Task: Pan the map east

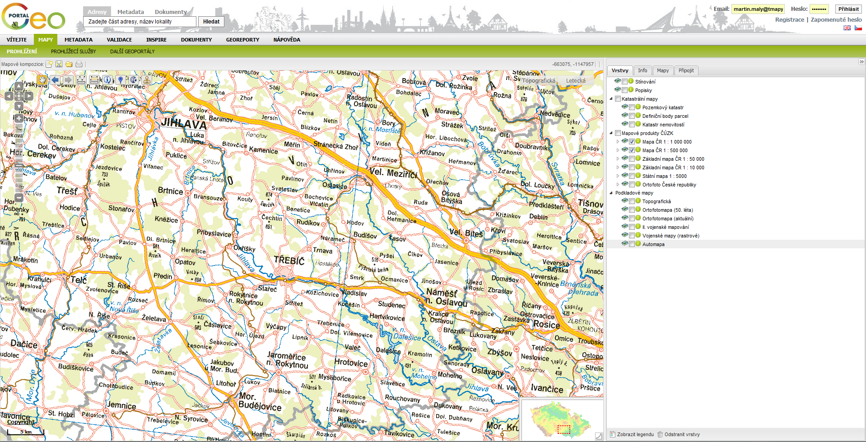Action: point(29,96)
